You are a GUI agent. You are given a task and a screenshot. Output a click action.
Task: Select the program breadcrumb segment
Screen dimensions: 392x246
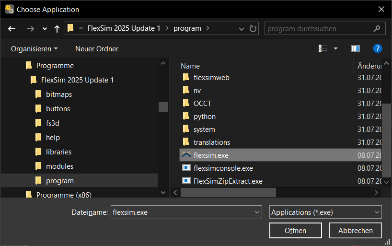187,28
